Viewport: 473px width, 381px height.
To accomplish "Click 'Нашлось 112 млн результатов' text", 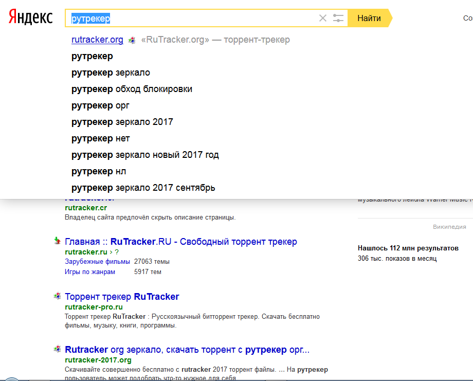I will tap(408, 248).
